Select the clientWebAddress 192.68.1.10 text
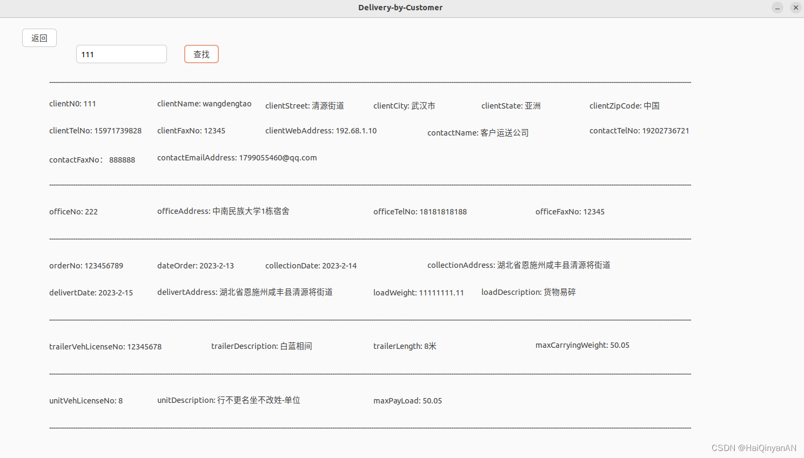804x458 pixels. pos(320,130)
